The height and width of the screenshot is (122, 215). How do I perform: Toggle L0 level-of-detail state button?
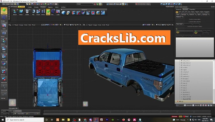coord(177,12)
